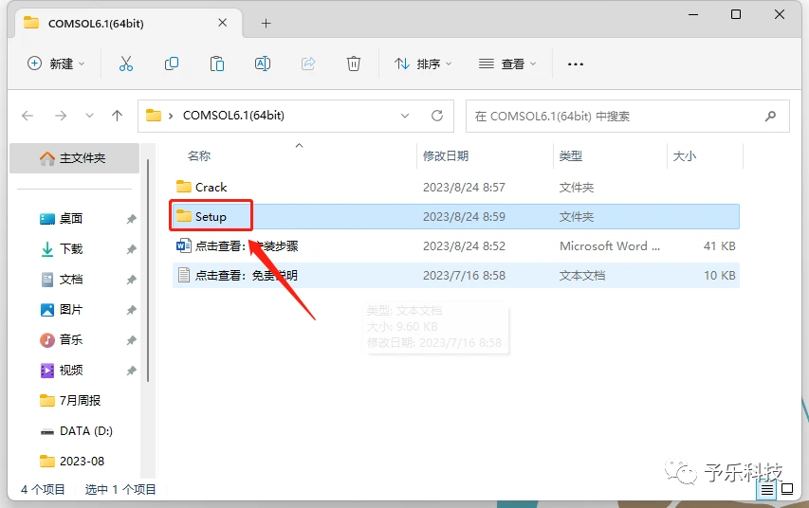Click the 文本文档 type cell

[x=582, y=276]
